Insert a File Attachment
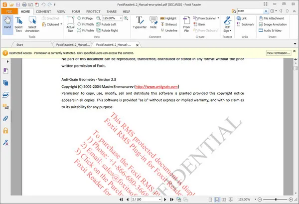This screenshot has width=299, height=204. click(272, 18)
